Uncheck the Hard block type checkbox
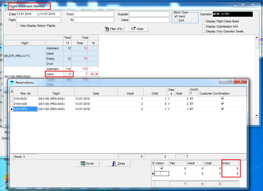 176,16
